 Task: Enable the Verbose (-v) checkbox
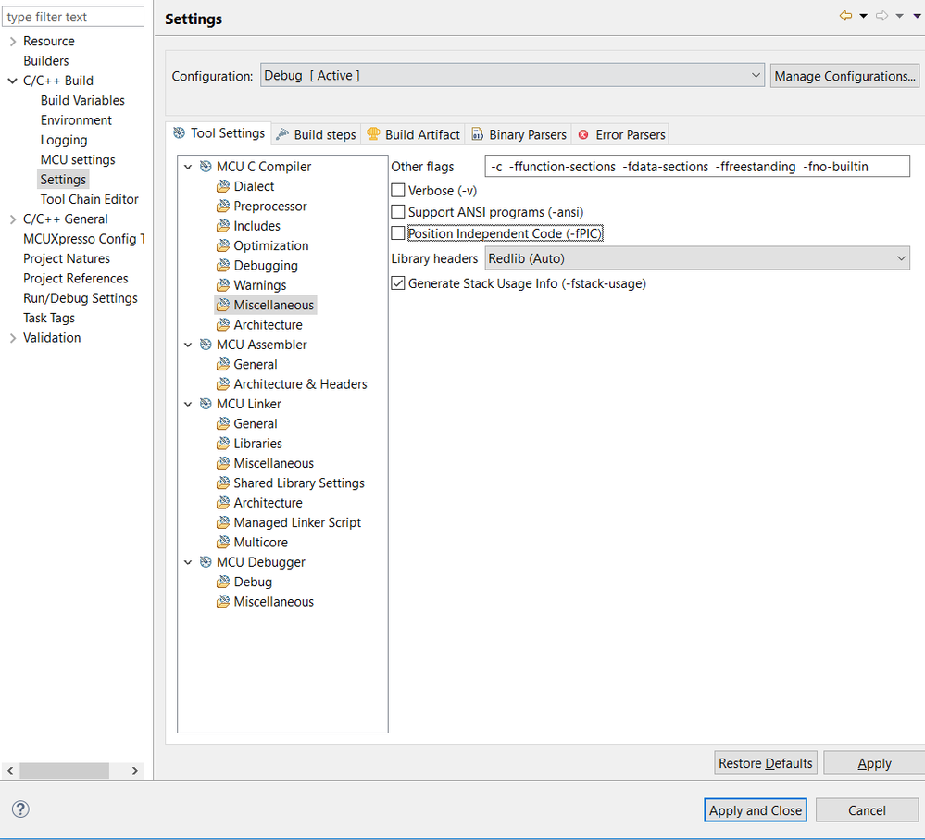pyautogui.click(x=398, y=191)
